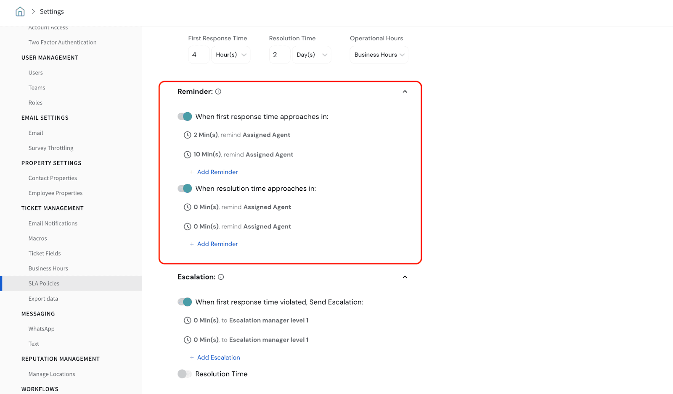Click plus icon of Add Escalation
The height and width of the screenshot is (394, 673).
coord(192,358)
